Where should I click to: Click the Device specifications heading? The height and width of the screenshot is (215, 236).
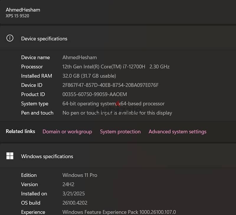[44, 39]
